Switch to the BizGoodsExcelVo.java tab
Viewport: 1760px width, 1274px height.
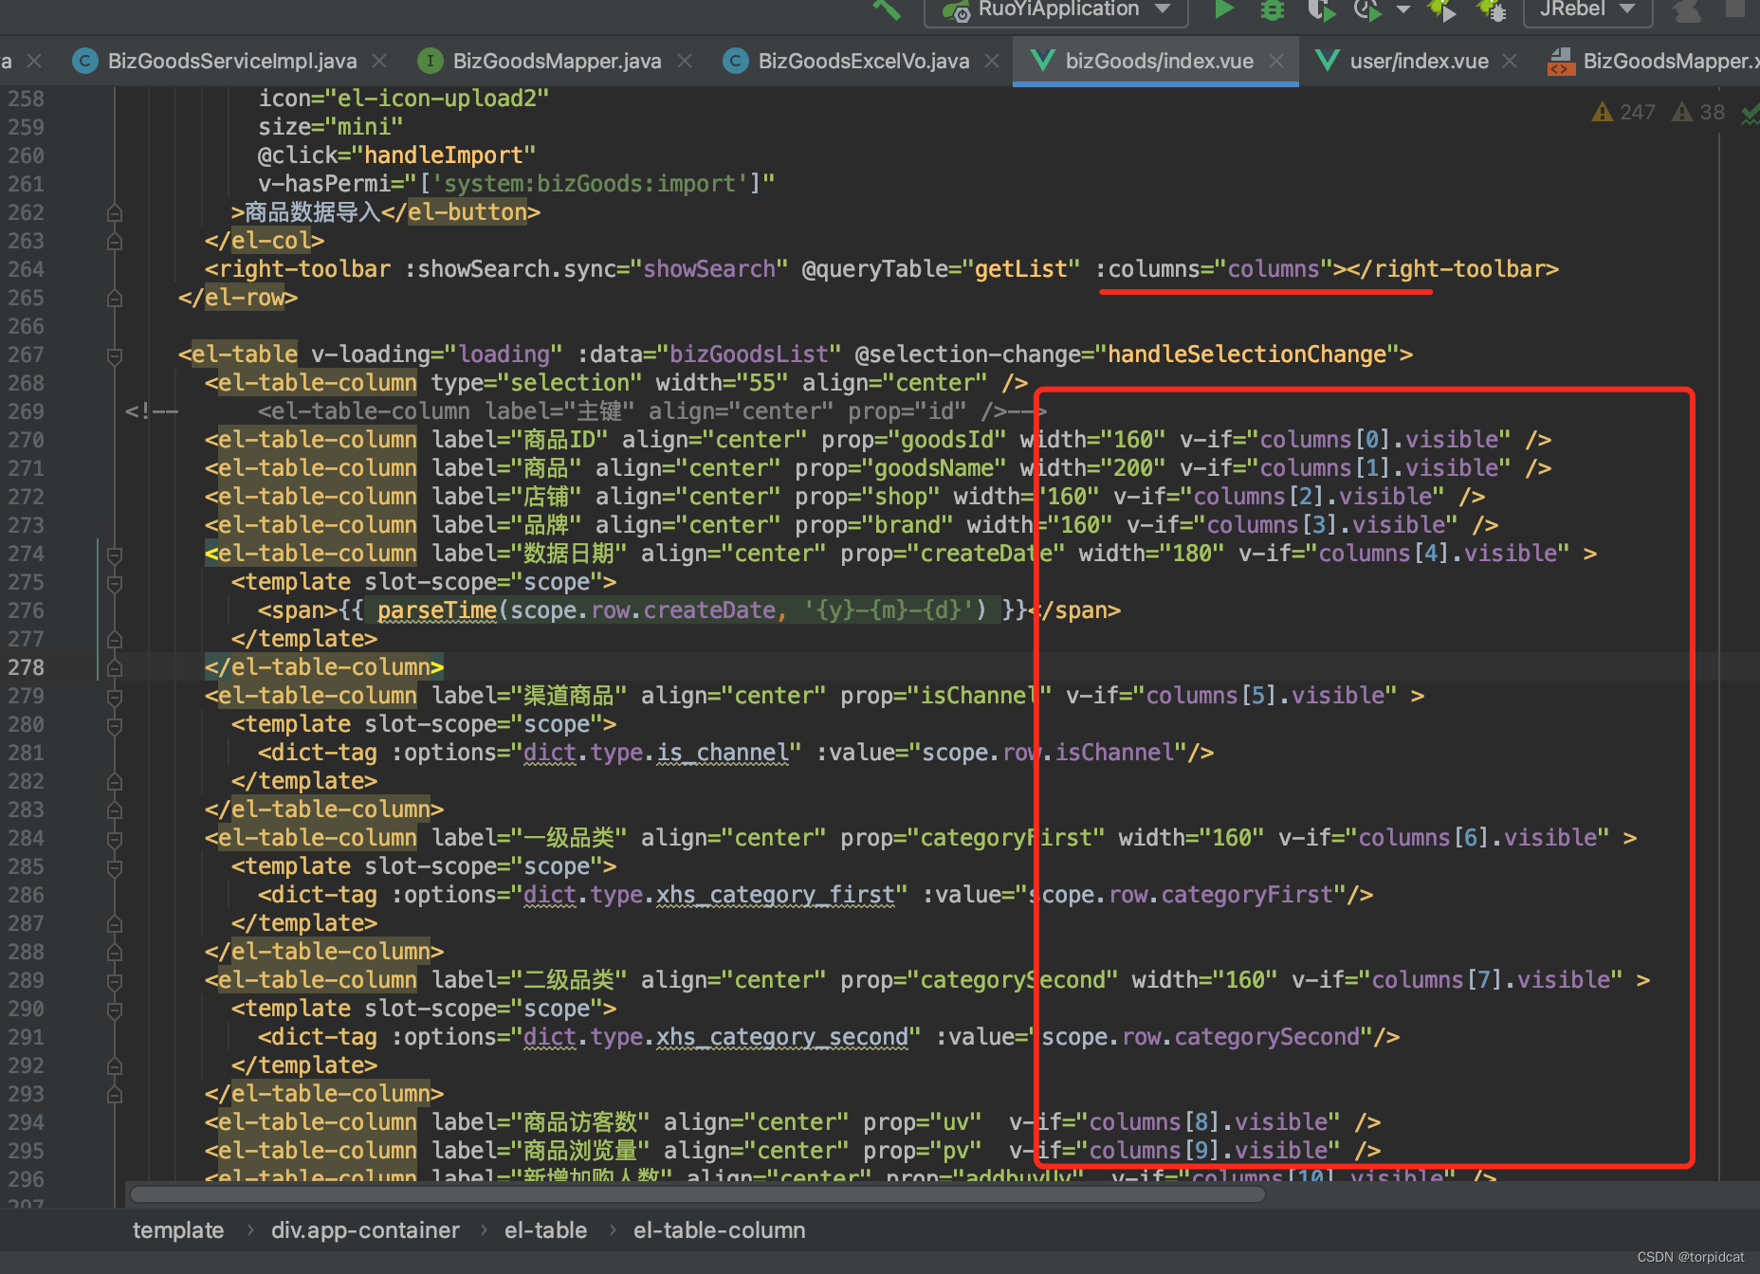(863, 60)
